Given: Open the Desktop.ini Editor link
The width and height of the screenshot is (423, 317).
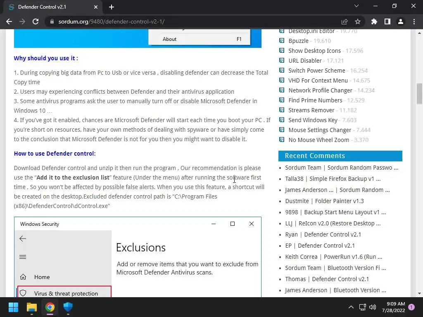Looking at the screenshot, I should tap(311, 31).
